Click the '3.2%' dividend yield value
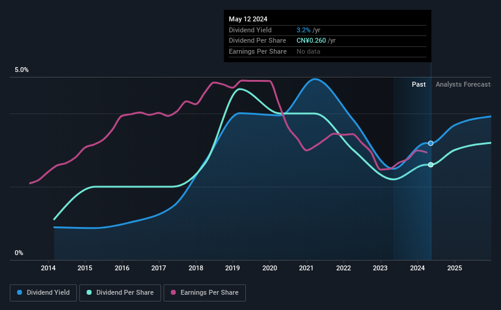The width and height of the screenshot is (501, 310). (x=303, y=30)
